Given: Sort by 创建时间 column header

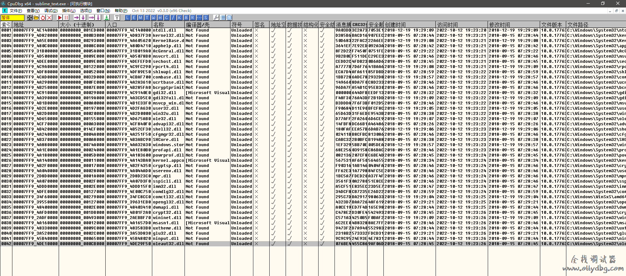Looking at the screenshot, I should 410,25.
